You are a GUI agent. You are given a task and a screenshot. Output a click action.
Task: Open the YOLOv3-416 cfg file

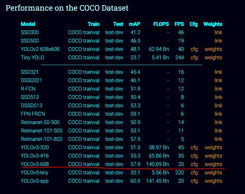pos(194,156)
